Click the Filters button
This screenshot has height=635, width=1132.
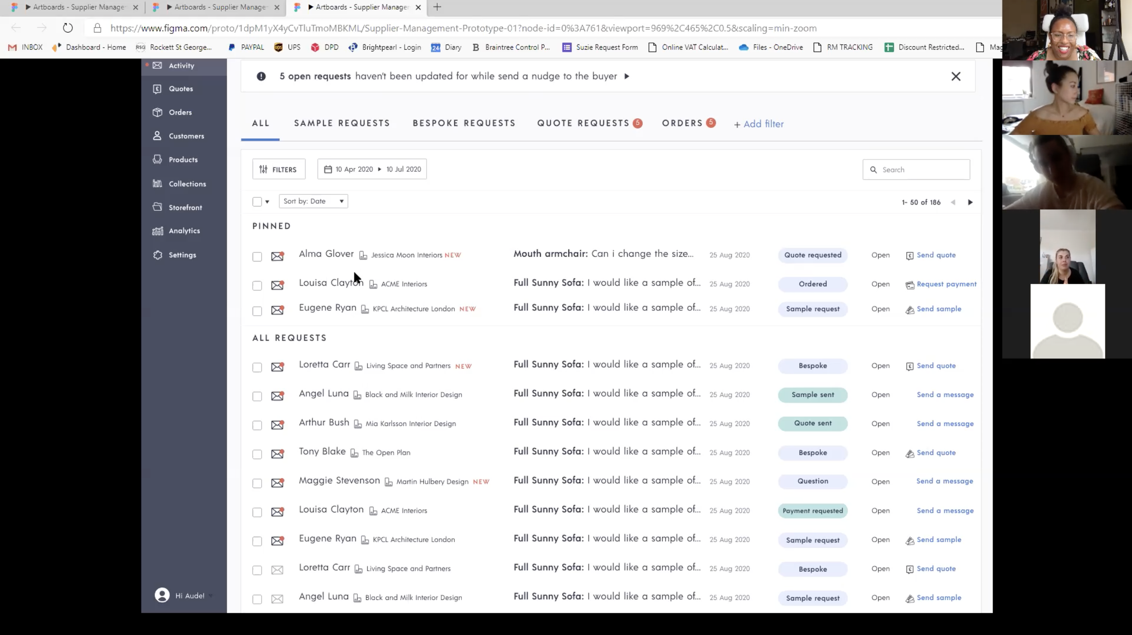point(278,169)
